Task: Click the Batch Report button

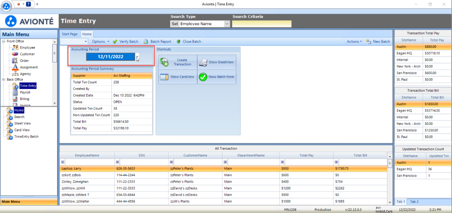Action: point(157,42)
